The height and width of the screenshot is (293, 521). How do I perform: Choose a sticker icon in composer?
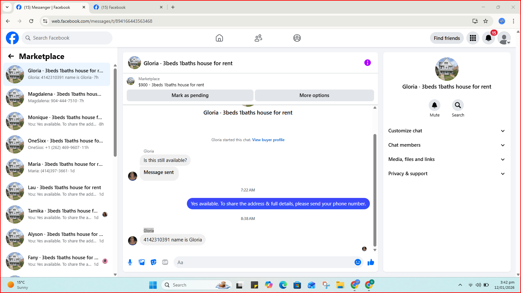153,262
